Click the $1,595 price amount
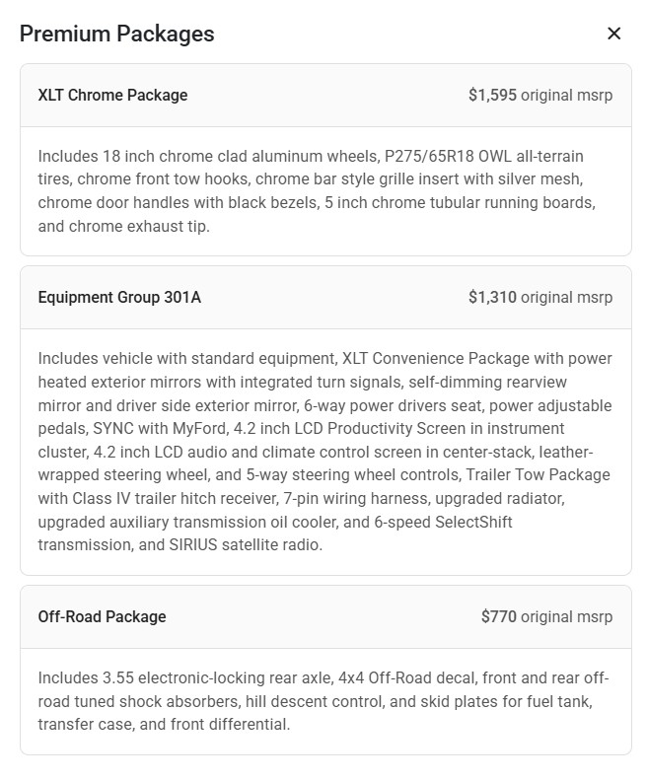The width and height of the screenshot is (647, 781). (x=492, y=96)
